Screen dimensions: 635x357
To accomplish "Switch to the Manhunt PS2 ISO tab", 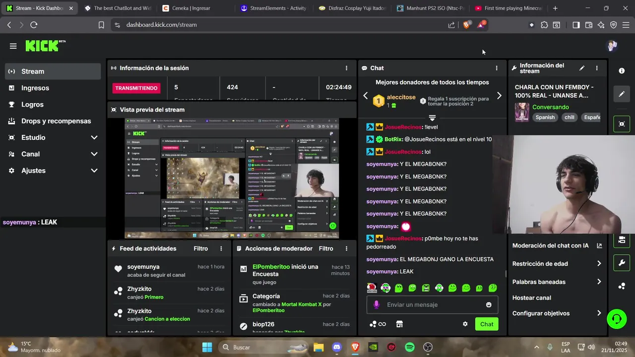I will [x=430, y=8].
